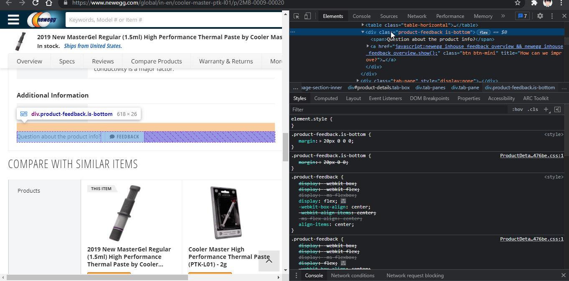The width and height of the screenshot is (569, 281).
Task: Open DevTools settings gear
Action: tap(540, 16)
